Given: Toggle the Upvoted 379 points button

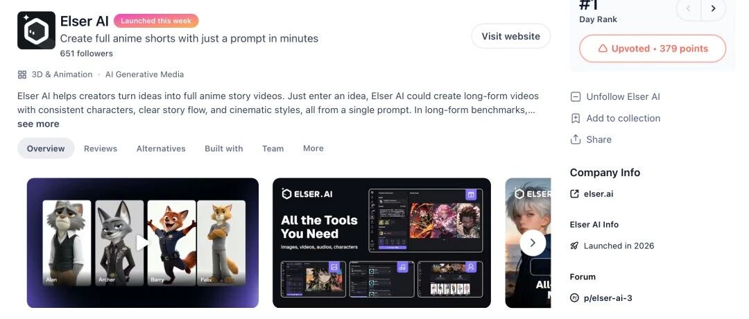Looking at the screenshot, I should click(x=653, y=49).
